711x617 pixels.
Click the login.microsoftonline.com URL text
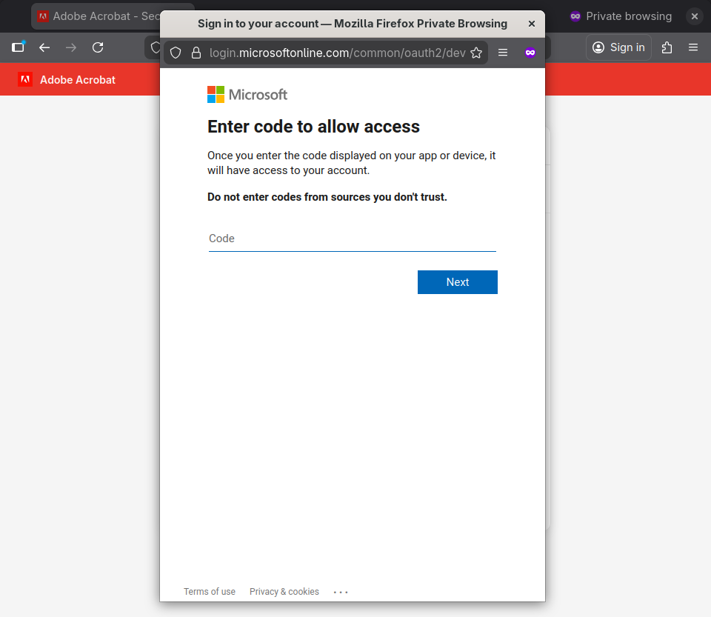tap(337, 53)
